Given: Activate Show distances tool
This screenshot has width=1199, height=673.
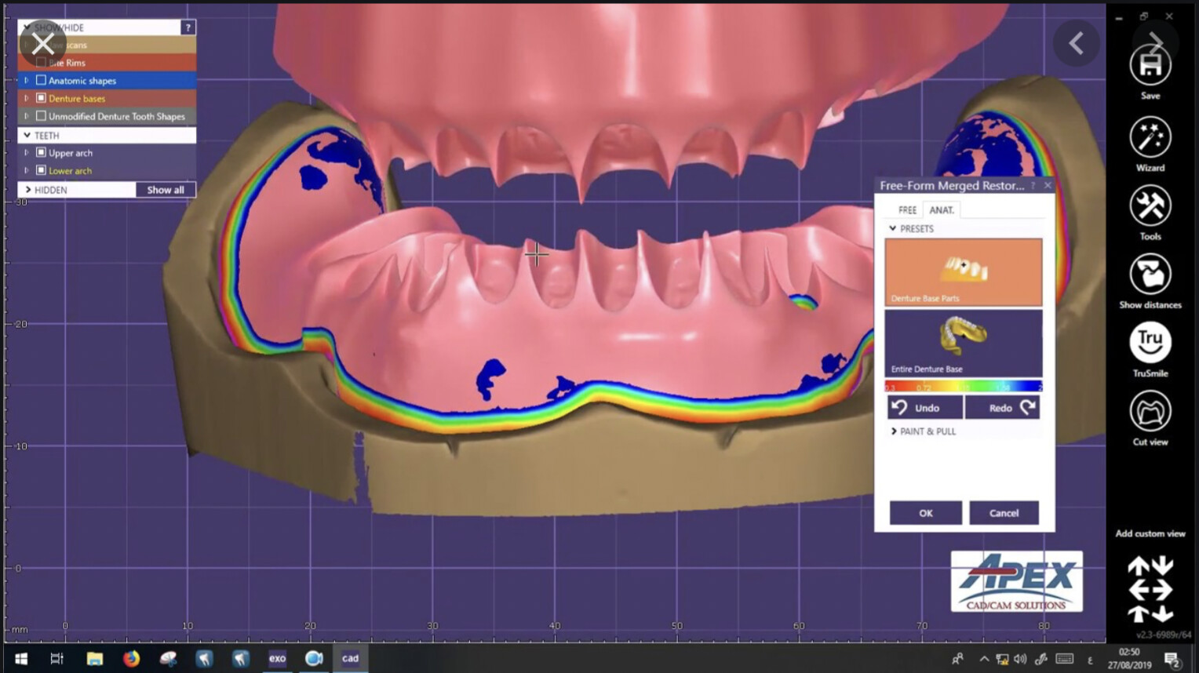Looking at the screenshot, I should pos(1150,275).
